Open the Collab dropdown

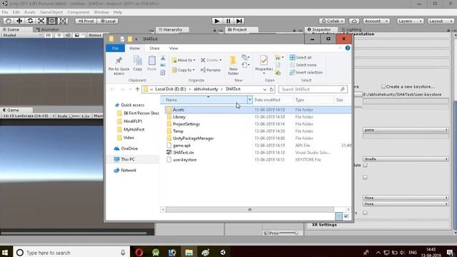(332, 21)
